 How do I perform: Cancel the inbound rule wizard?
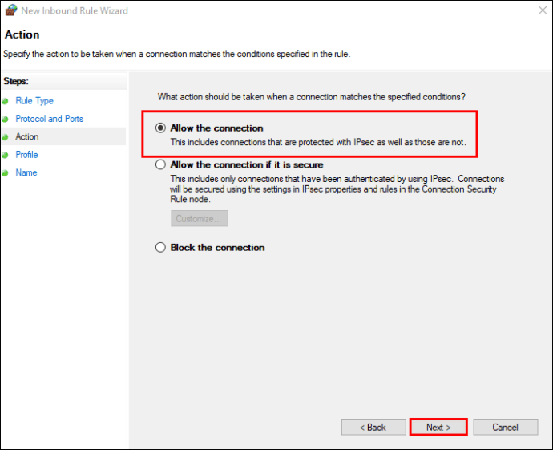pyautogui.click(x=505, y=428)
